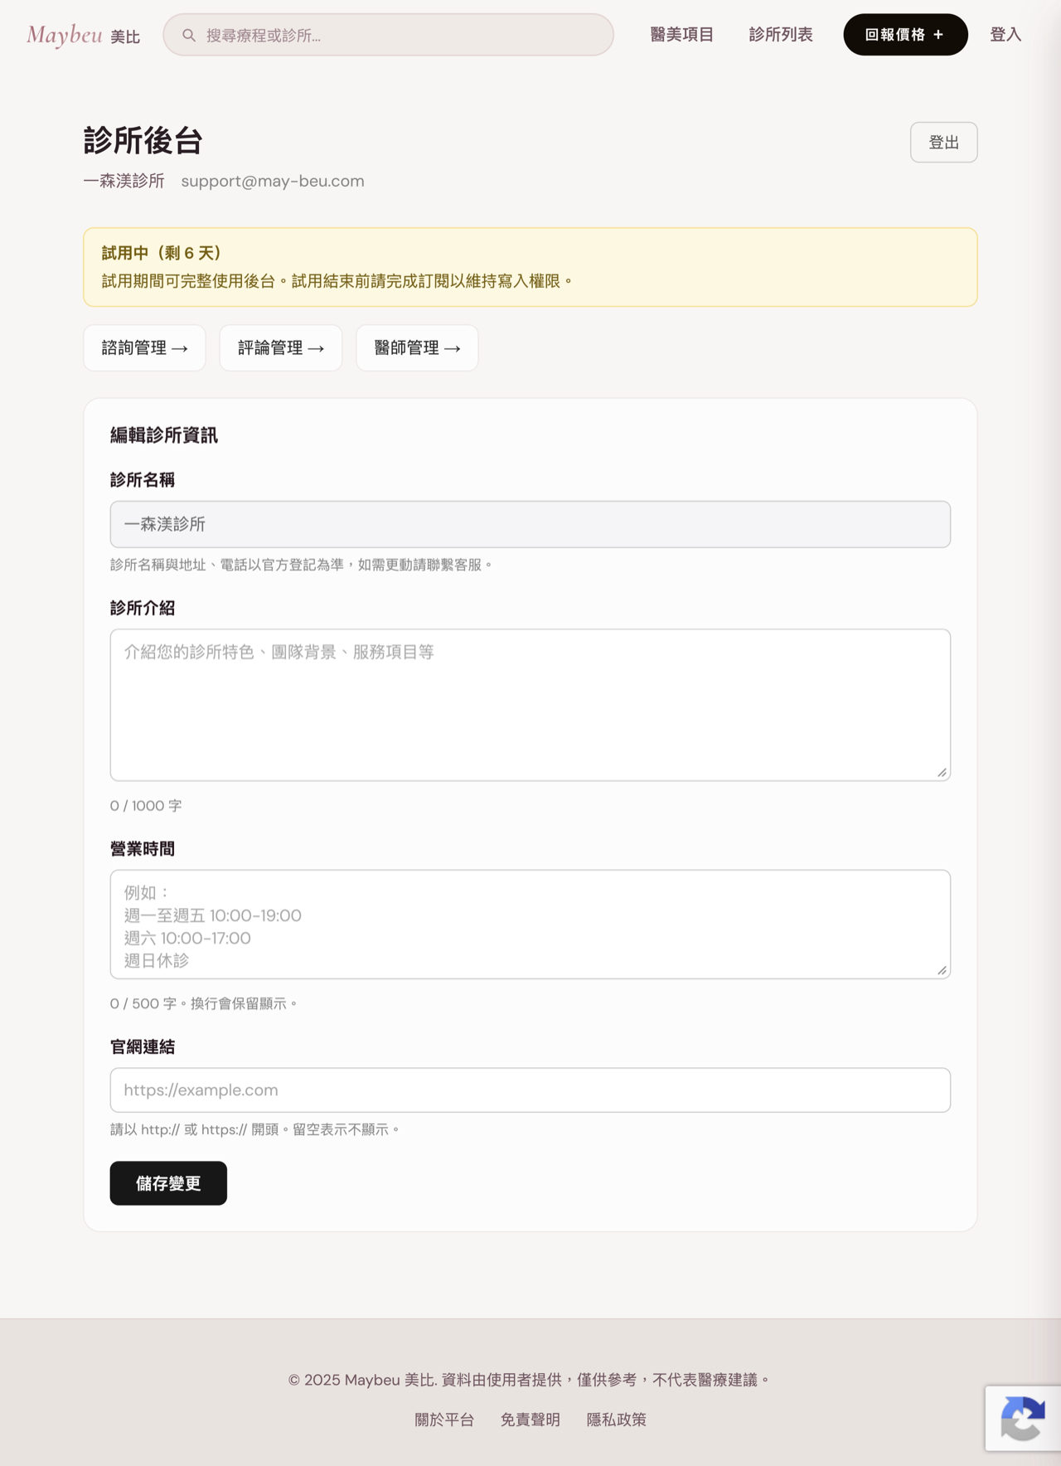Click the Maybeu 美比 logo
The height and width of the screenshot is (1466, 1061).
click(83, 35)
